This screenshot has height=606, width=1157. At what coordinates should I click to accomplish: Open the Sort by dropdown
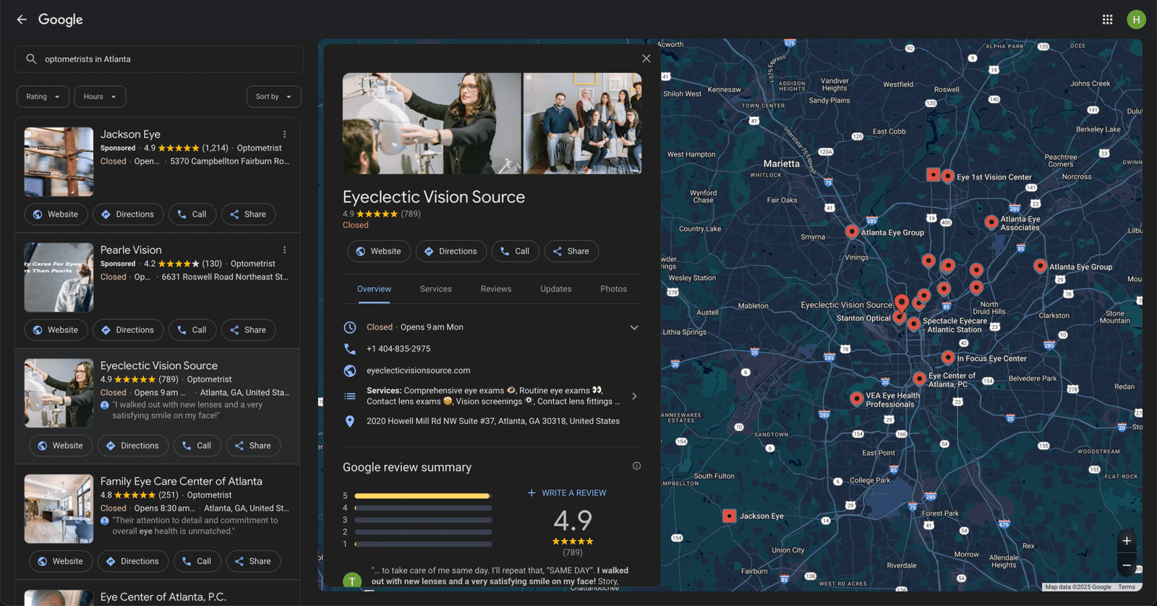click(273, 96)
